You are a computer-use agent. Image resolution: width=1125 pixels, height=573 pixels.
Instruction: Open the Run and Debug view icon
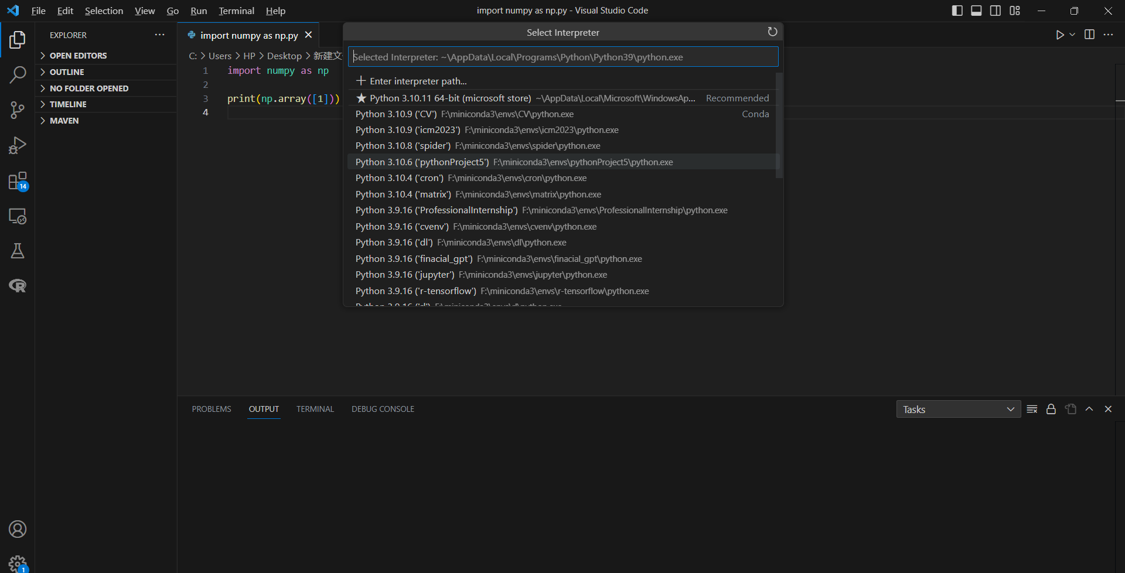tap(18, 145)
